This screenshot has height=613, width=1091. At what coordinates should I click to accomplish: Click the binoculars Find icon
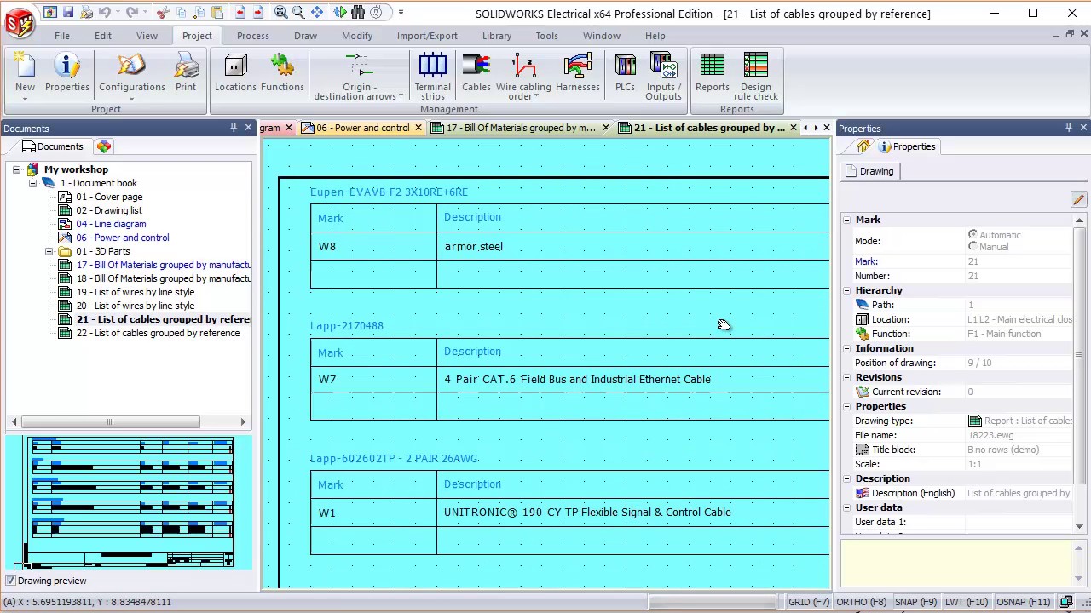tap(358, 13)
